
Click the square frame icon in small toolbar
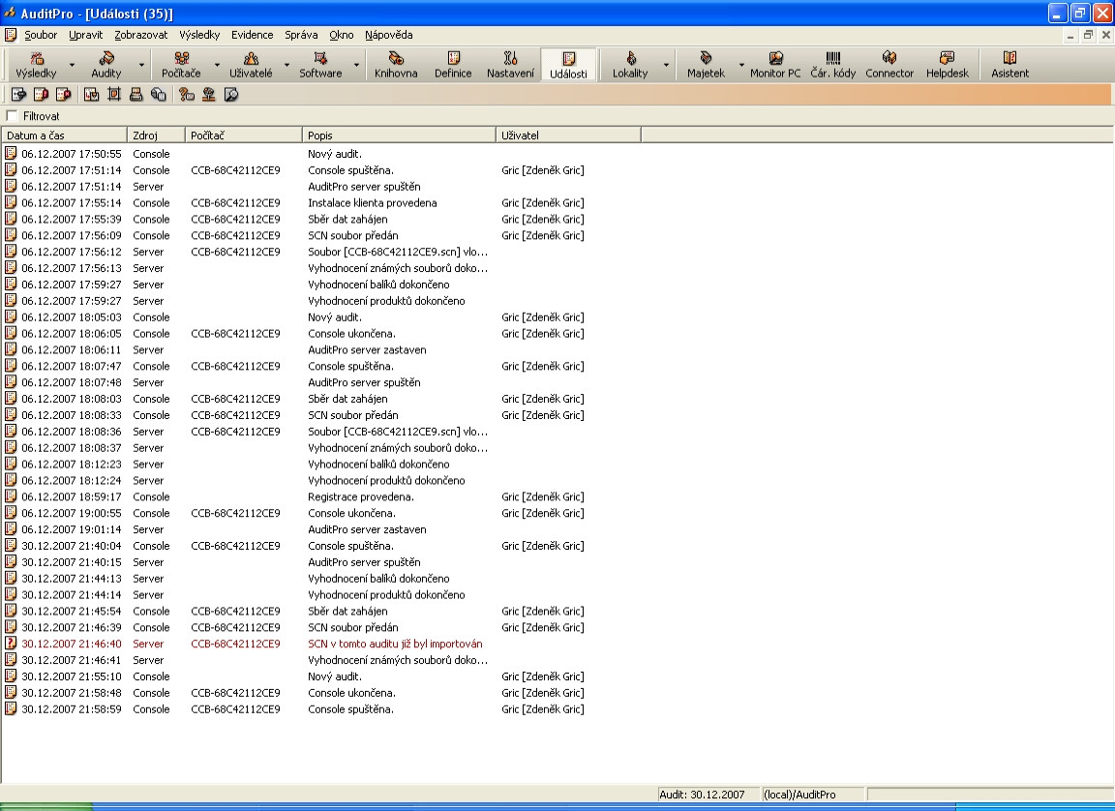tap(114, 95)
